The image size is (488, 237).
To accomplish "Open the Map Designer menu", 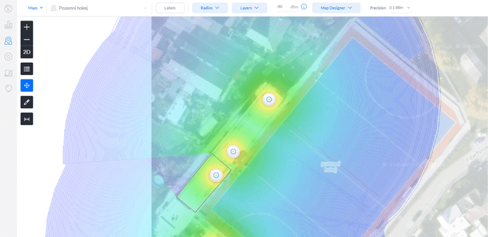I will [336, 8].
